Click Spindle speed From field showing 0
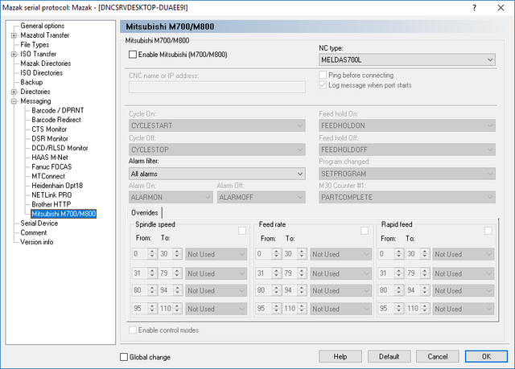515x369 pixels. coord(140,254)
